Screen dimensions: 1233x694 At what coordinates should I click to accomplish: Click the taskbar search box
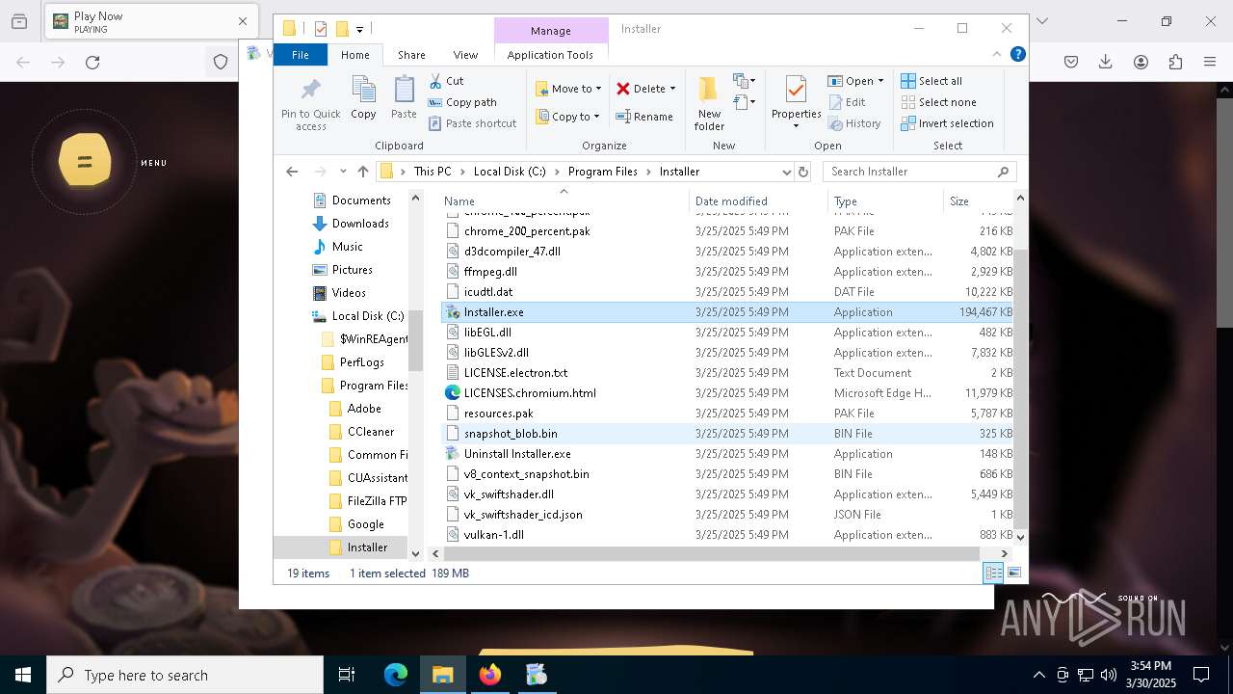(x=185, y=675)
